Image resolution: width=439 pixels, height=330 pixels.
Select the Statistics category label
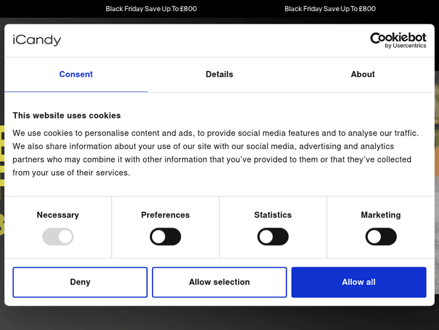(273, 215)
